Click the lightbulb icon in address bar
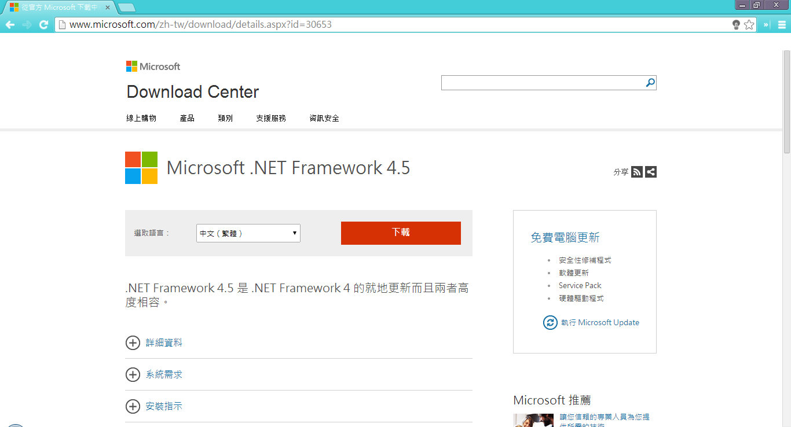The width and height of the screenshot is (791, 427). click(x=736, y=25)
